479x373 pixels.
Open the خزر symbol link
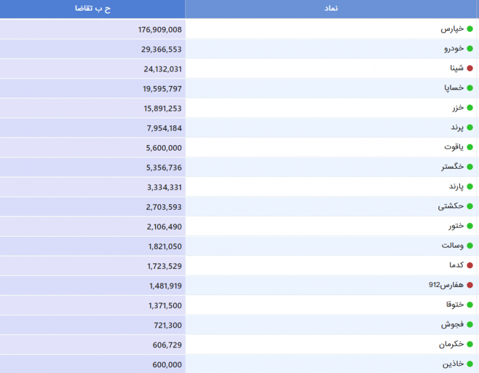[458, 108]
